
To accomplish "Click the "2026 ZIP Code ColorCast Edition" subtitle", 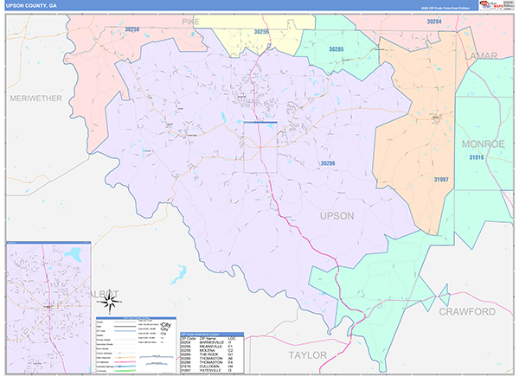I will click(445, 8).
